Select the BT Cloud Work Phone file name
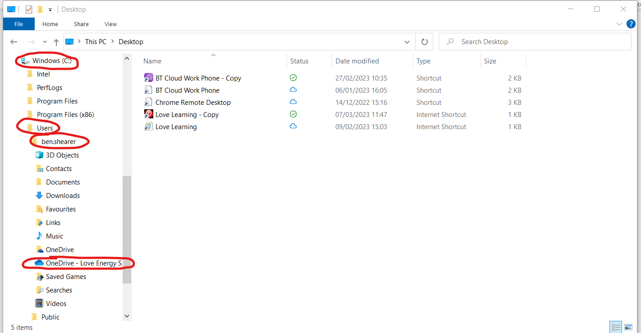 (188, 90)
